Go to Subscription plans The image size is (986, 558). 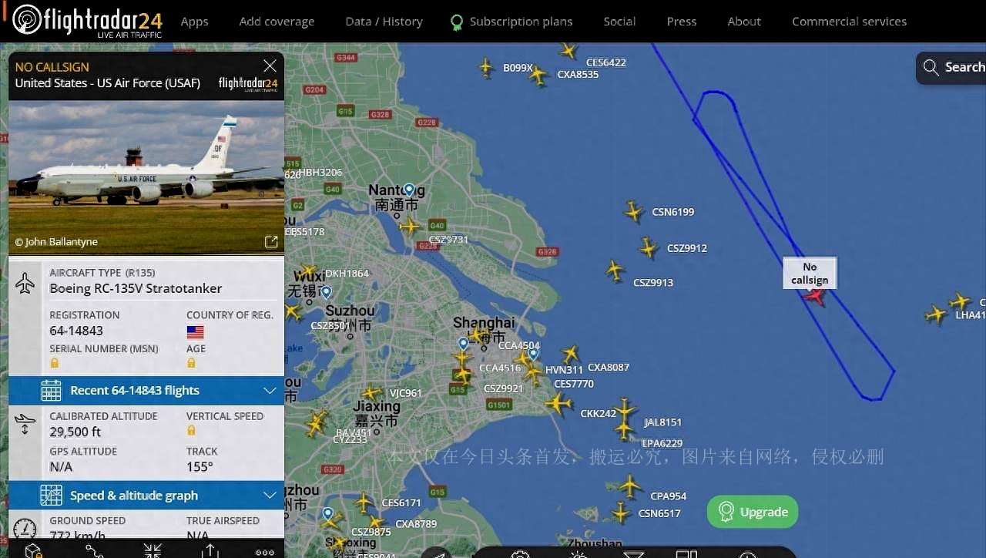click(511, 22)
